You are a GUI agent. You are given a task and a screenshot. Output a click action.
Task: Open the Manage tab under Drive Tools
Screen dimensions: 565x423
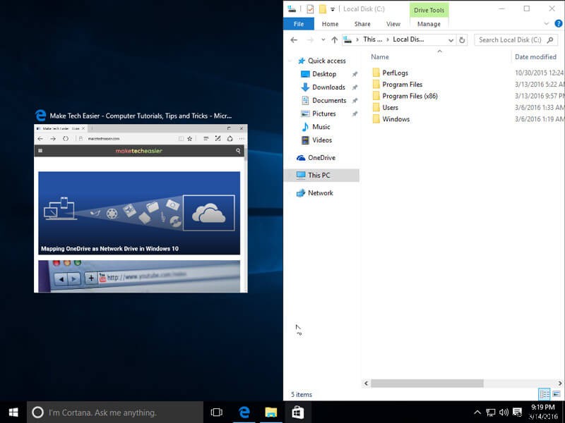[429, 23]
